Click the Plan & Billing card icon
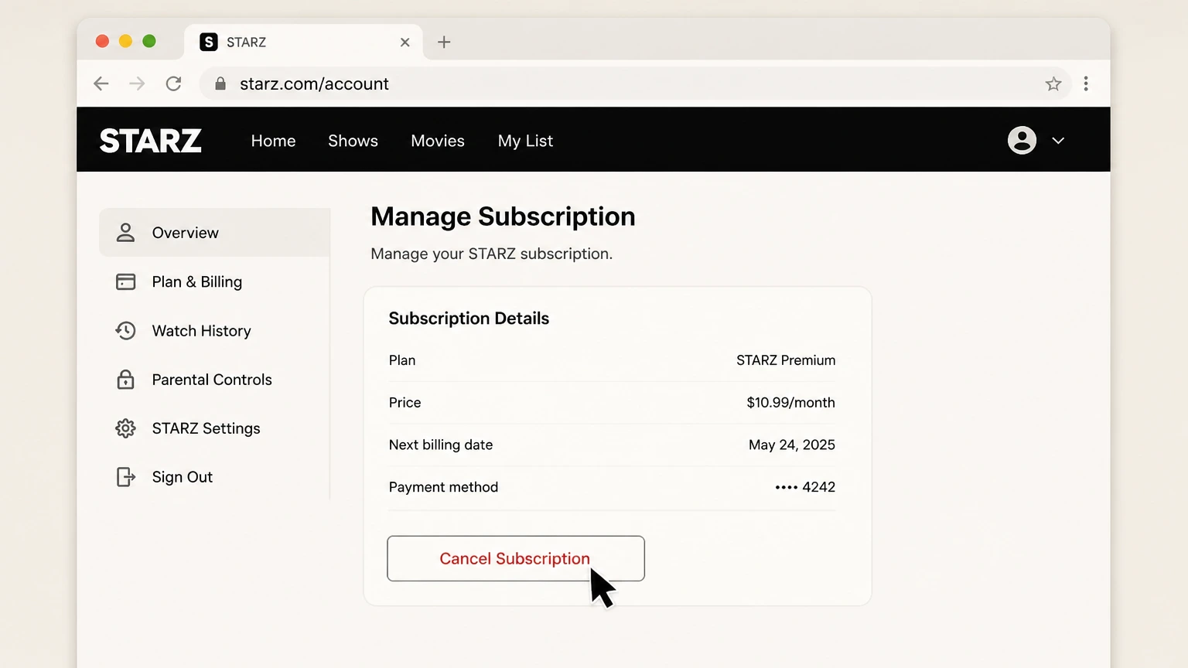This screenshot has width=1188, height=668. click(x=125, y=281)
